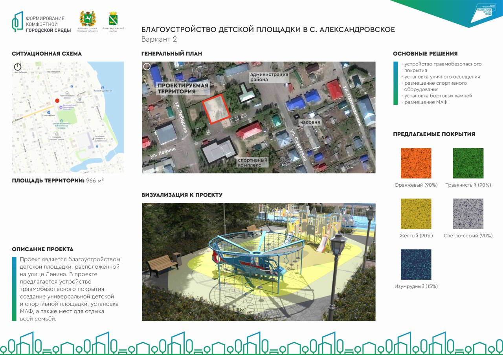503x355 pixels.
Task: Click the 'ГЕНЕРАЛЬНЫЙ ПЛАН' heading
Action: [x=172, y=54]
